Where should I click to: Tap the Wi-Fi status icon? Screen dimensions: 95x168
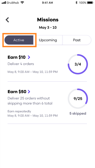pyautogui.click(x=22, y=3)
